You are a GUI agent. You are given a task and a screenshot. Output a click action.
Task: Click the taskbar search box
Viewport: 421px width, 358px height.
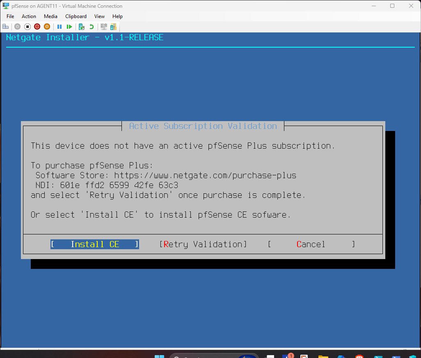[x=205, y=356]
